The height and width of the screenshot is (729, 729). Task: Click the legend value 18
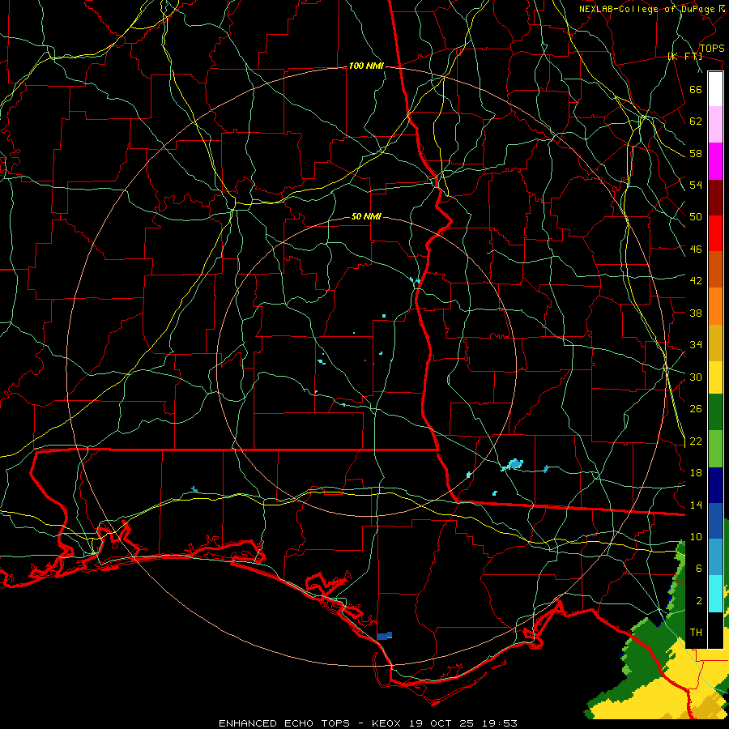point(696,472)
